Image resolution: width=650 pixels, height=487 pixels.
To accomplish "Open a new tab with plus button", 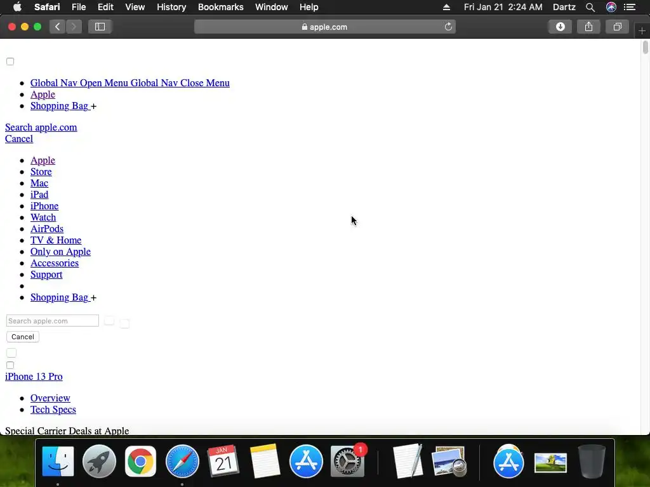I will click(642, 30).
